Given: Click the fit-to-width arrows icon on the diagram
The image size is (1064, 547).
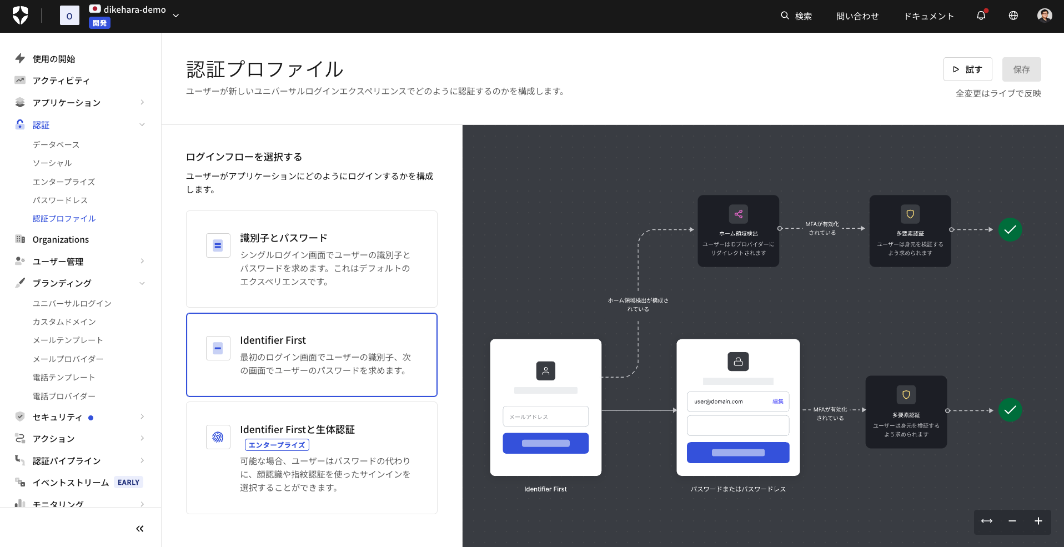Looking at the screenshot, I should click(x=986, y=521).
